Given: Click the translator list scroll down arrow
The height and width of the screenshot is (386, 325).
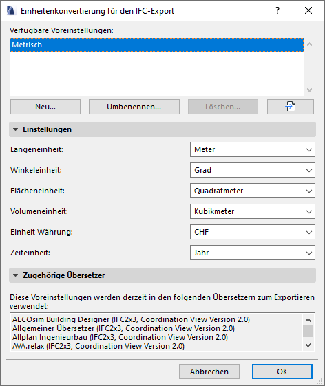Looking at the screenshot, I should [308, 345].
